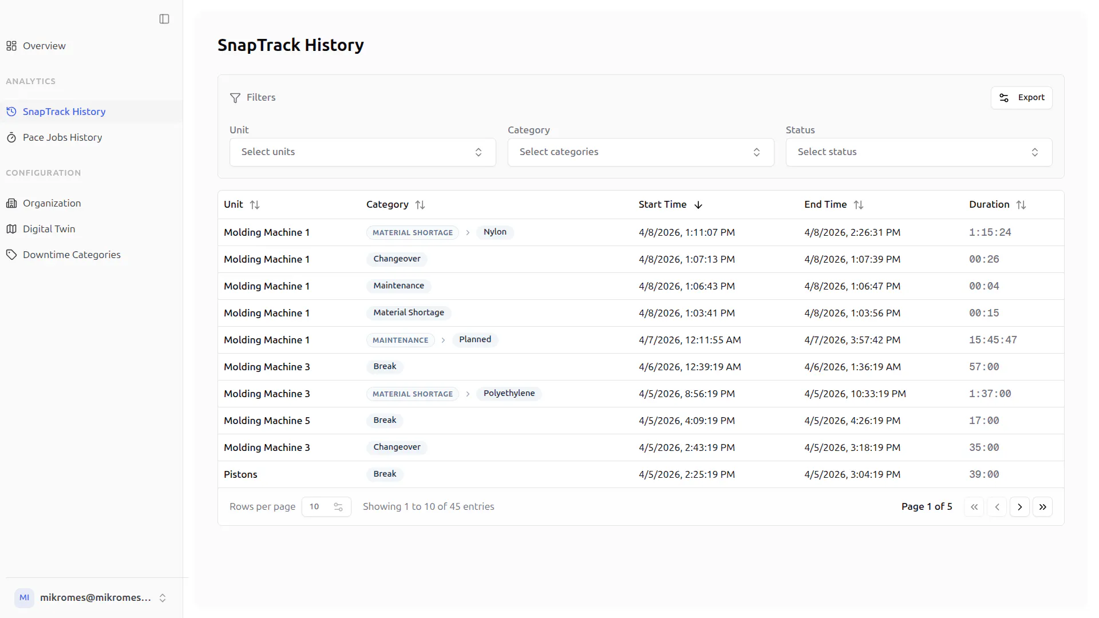Go to next page
This screenshot has width=1099, height=618.
pyautogui.click(x=1020, y=507)
